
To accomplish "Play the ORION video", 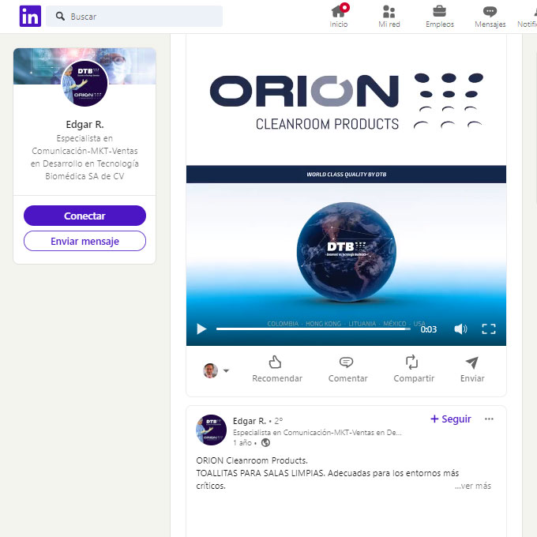I will pos(201,329).
